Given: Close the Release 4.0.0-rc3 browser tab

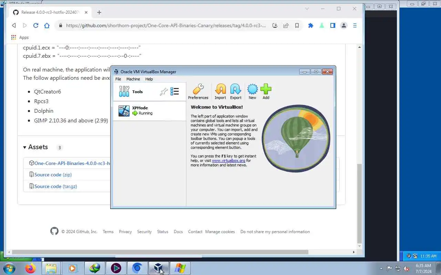Looking at the screenshot, I should click(x=86, y=12).
